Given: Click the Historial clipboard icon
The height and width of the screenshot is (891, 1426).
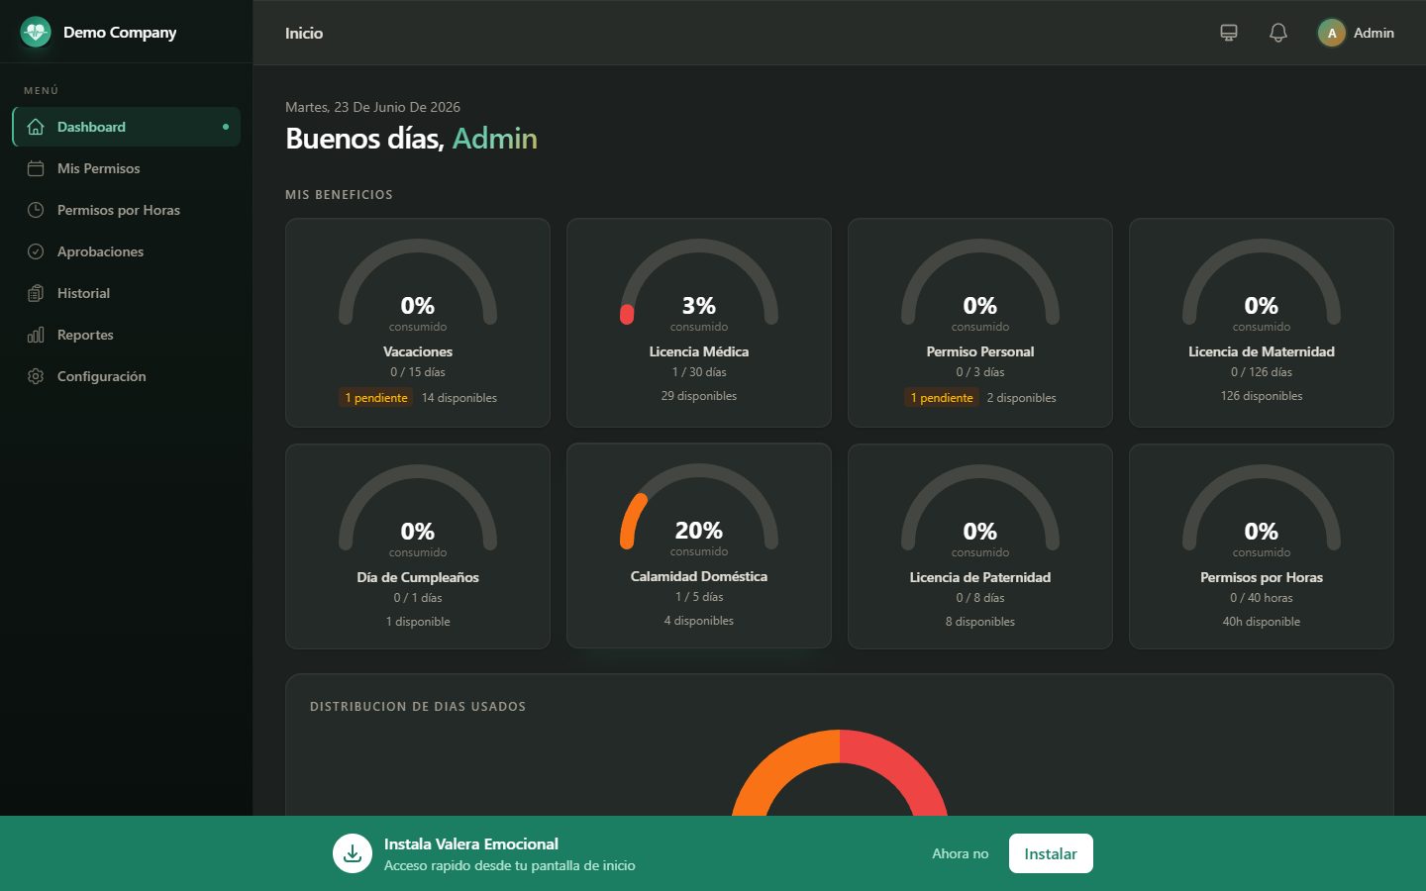Looking at the screenshot, I should tap(36, 293).
